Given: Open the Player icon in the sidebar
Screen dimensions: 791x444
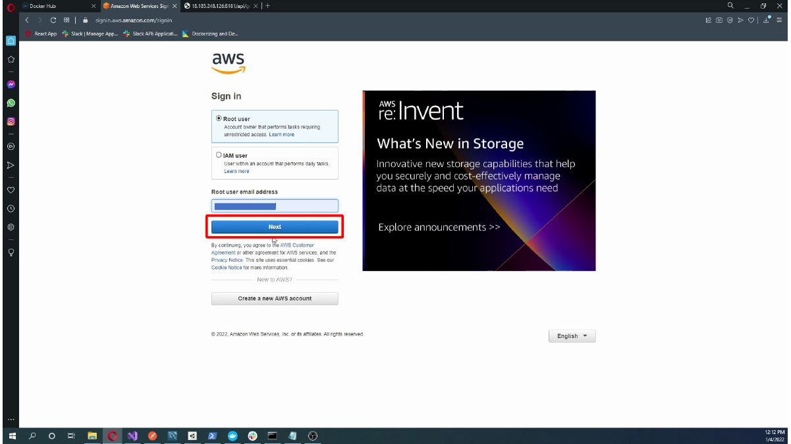Looking at the screenshot, I should pos(11,147).
